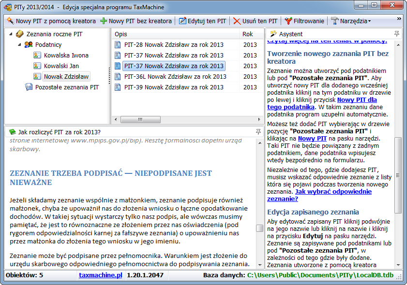Click the application icon in title bar
407x285 pixels.
point(8,7)
